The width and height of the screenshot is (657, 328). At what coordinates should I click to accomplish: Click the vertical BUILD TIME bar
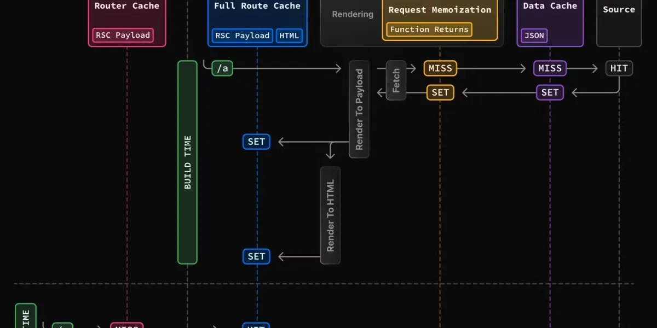coord(187,162)
